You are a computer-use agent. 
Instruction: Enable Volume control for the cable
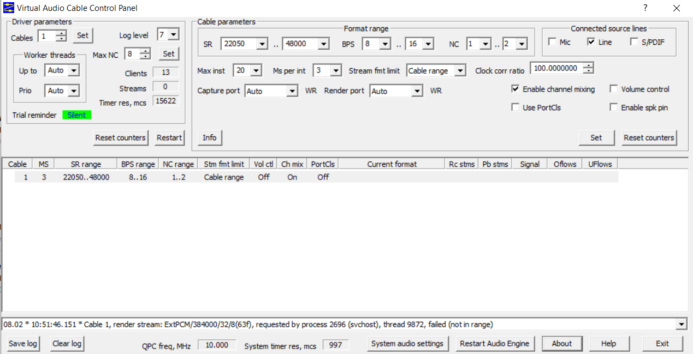(613, 89)
